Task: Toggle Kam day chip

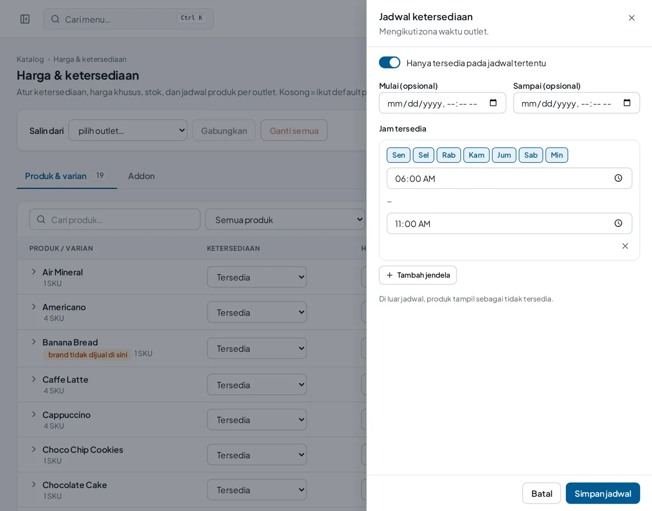Action: coord(476,155)
